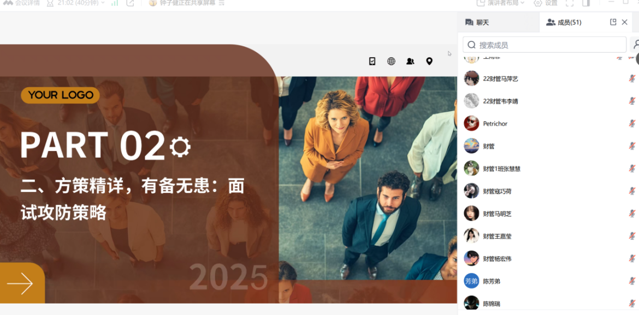Enter fullscreen mode via the fullscreen icon
The height and width of the screenshot is (315, 639).
569,3
